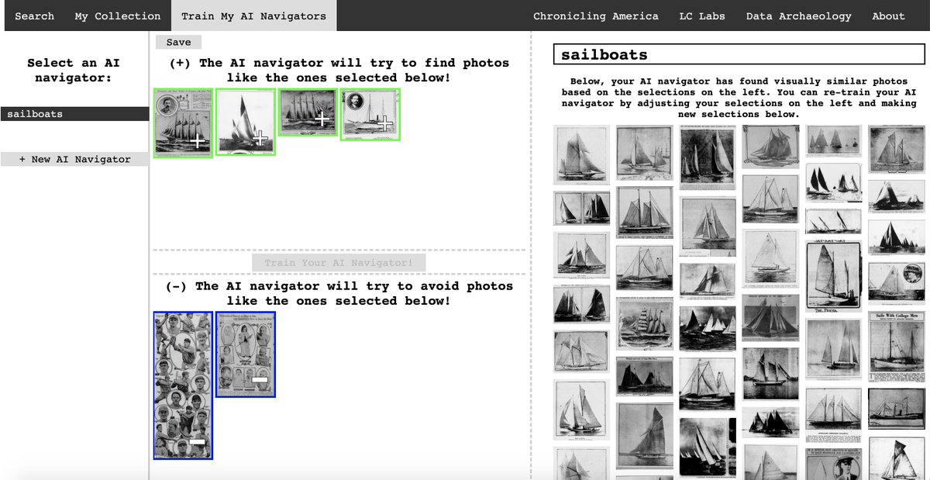Select the first result in the top-left of grid
Screen dimensions: 930x480
581,154
